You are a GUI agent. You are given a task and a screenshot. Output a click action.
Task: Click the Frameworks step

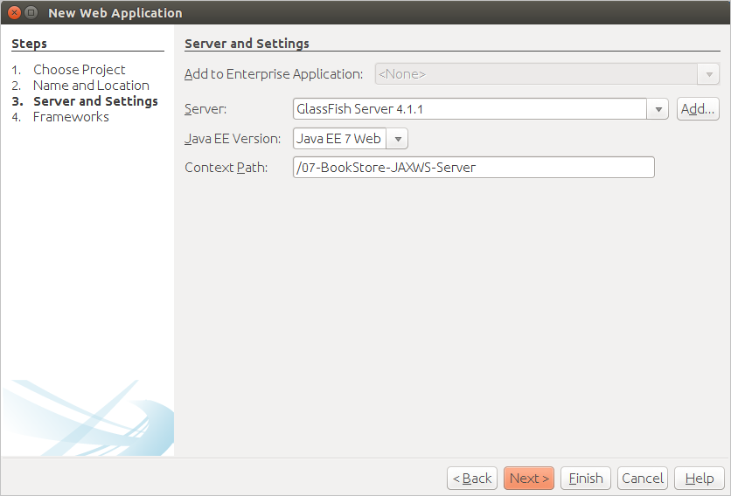click(71, 117)
